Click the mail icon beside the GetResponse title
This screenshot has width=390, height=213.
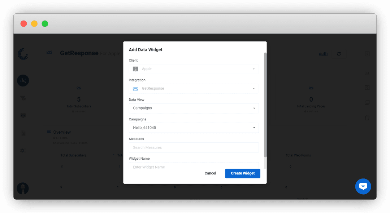tap(49, 52)
